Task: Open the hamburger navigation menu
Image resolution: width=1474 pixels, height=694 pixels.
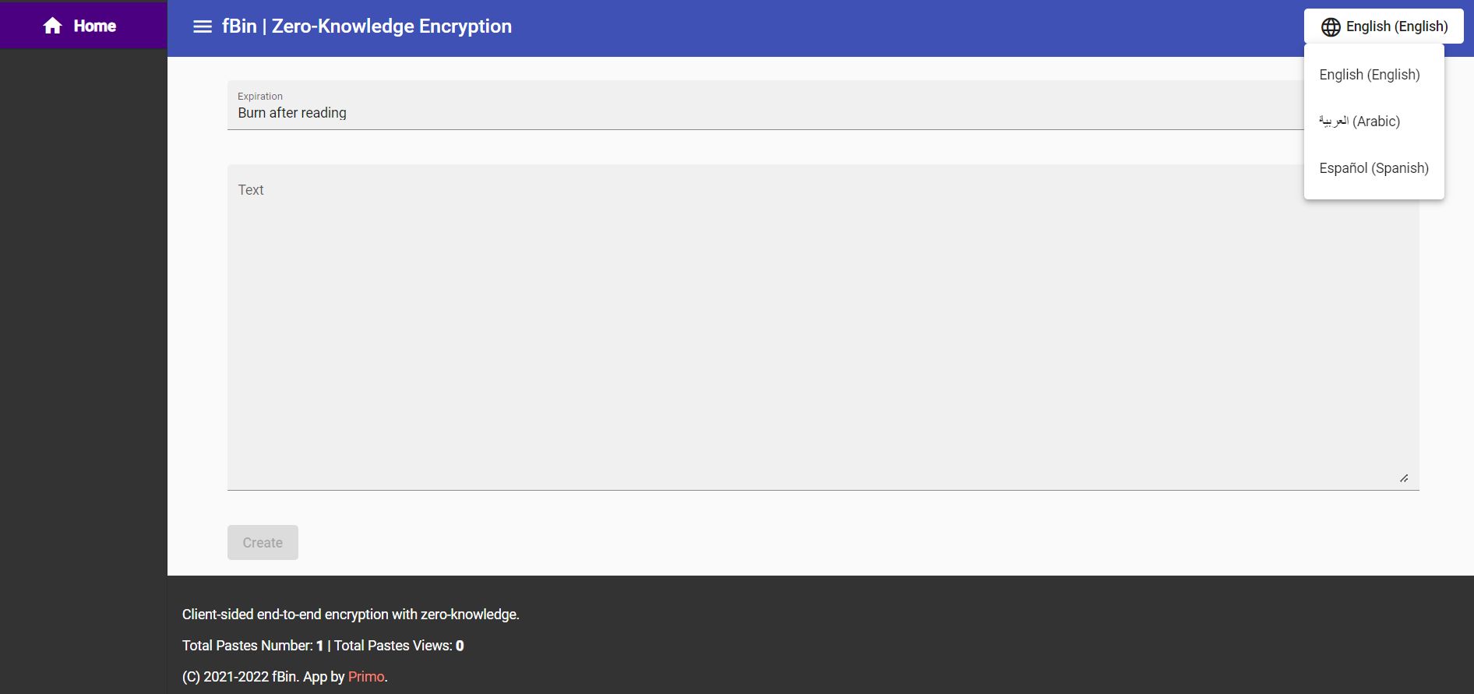Action: (203, 26)
